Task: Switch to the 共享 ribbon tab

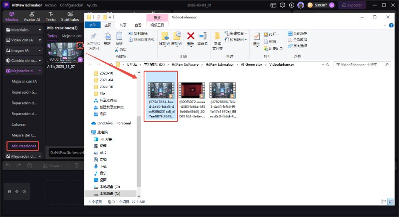Action: (123, 25)
